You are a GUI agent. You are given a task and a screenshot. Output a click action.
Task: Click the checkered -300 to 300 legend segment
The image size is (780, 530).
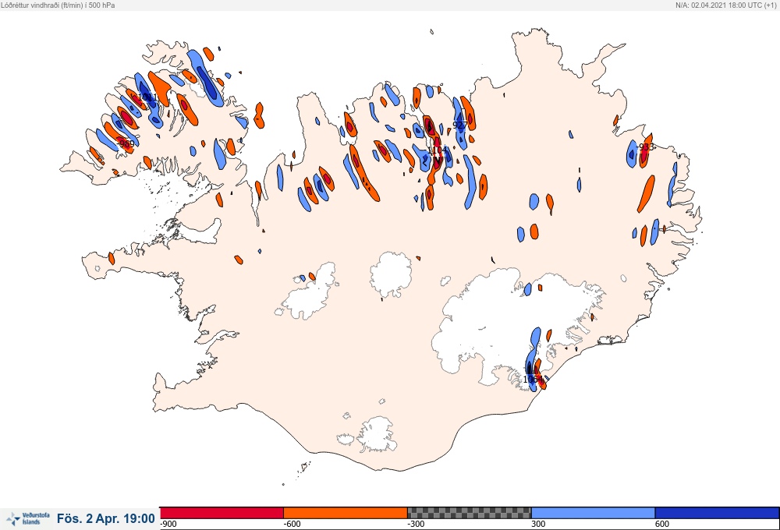coord(469,513)
